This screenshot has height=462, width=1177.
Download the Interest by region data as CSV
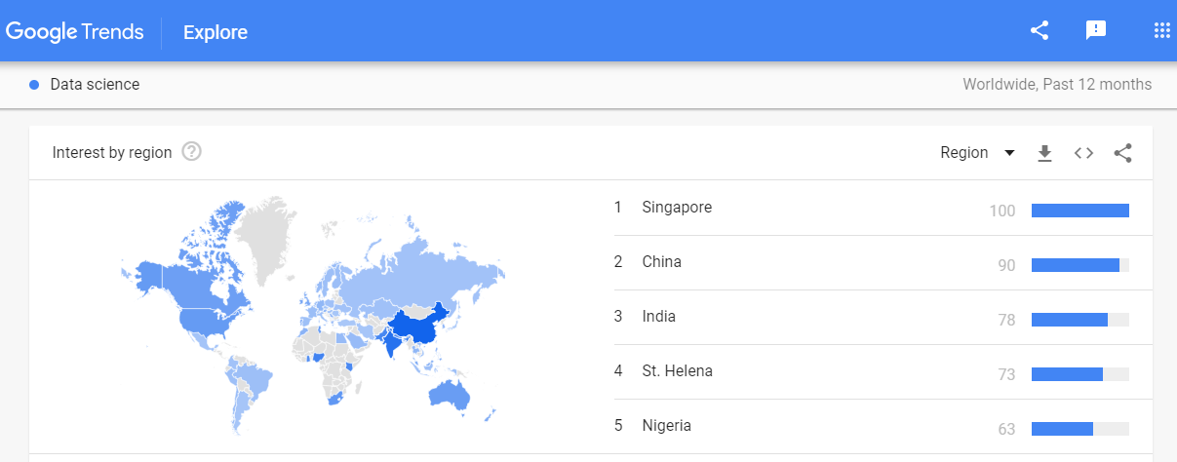pos(1044,153)
